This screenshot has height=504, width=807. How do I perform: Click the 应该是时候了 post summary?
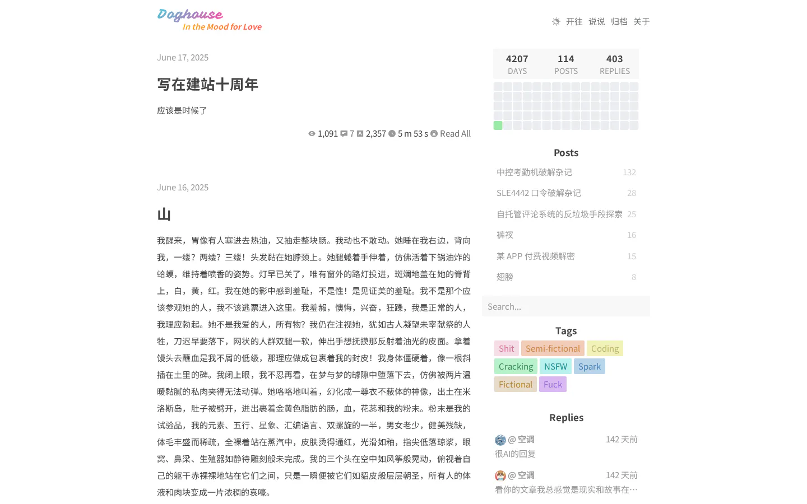(182, 111)
